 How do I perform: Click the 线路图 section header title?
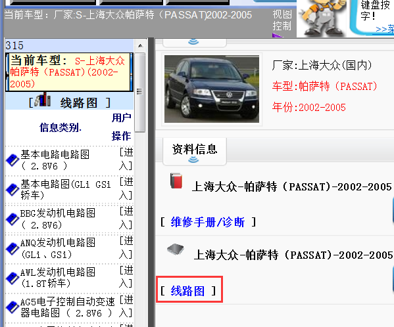[79, 103]
